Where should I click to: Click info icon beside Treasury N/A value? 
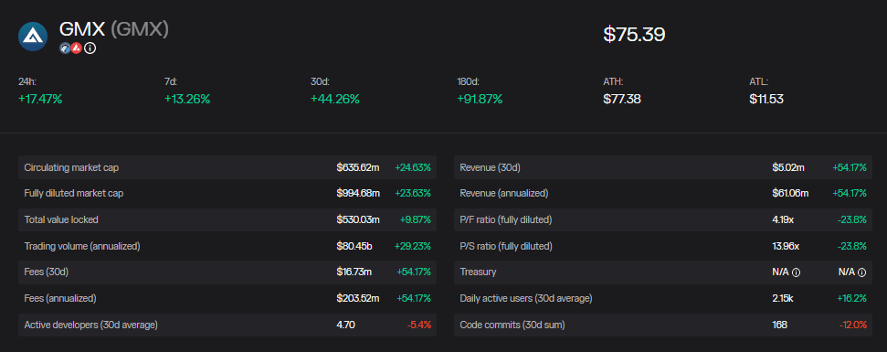[x=796, y=272]
